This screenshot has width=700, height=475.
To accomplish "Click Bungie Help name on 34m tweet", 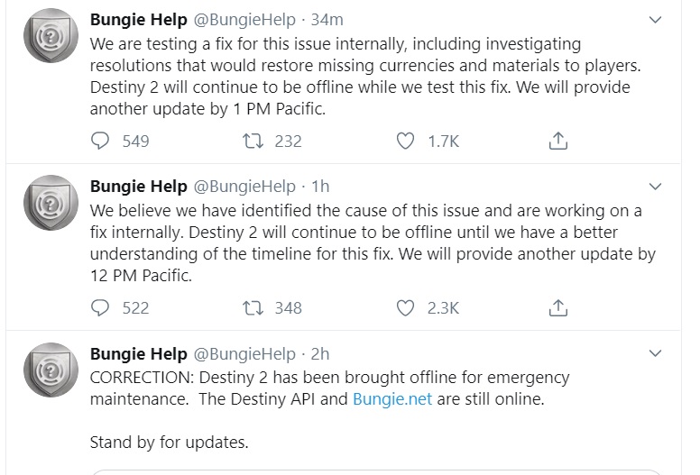I will tap(139, 19).
